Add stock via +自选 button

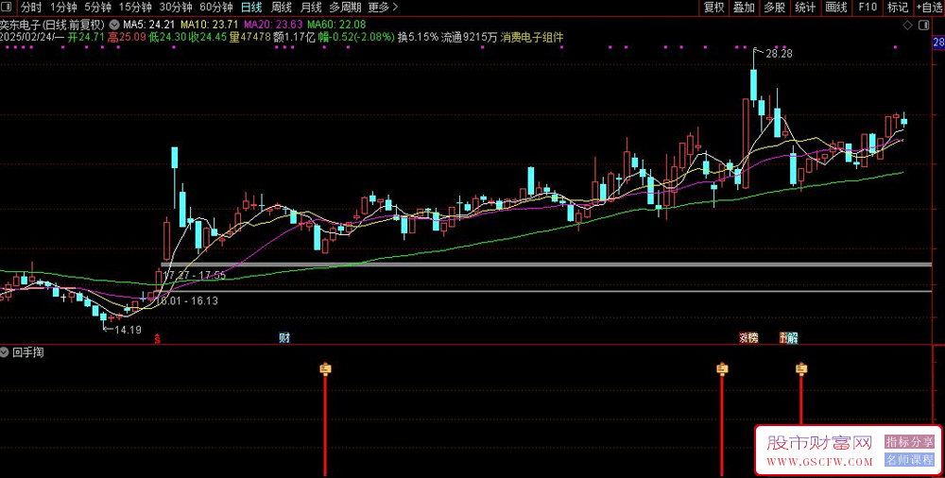(x=929, y=8)
